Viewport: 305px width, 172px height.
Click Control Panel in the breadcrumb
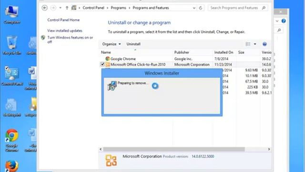pos(93,8)
